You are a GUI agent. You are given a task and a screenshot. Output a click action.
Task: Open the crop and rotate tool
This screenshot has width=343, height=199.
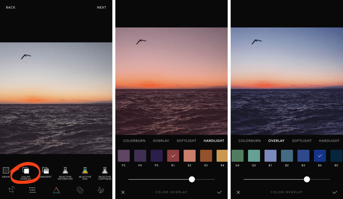click(x=11, y=190)
